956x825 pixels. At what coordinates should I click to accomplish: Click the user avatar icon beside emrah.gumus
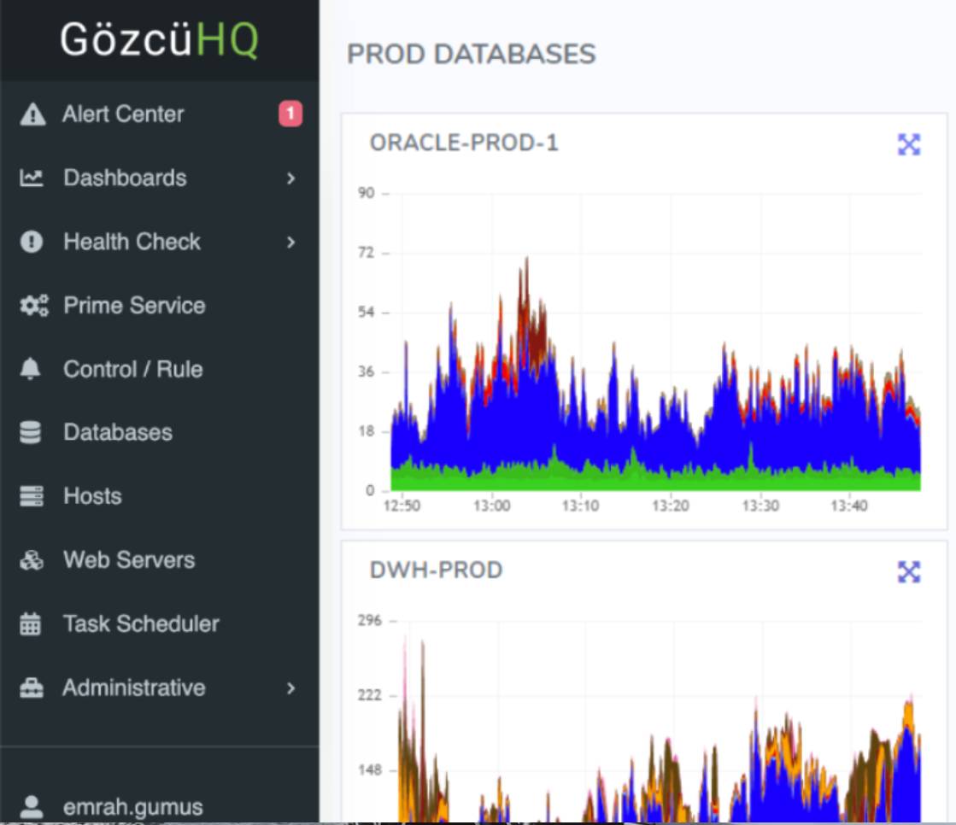[31, 807]
